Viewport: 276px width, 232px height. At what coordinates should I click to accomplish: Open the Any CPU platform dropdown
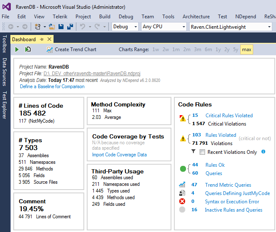pyautogui.click(x=164, y=27)
